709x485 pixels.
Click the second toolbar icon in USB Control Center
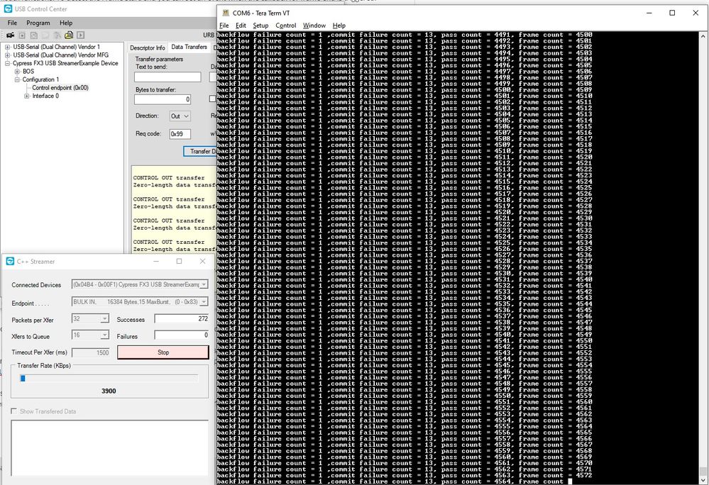(x=22, y=35)
